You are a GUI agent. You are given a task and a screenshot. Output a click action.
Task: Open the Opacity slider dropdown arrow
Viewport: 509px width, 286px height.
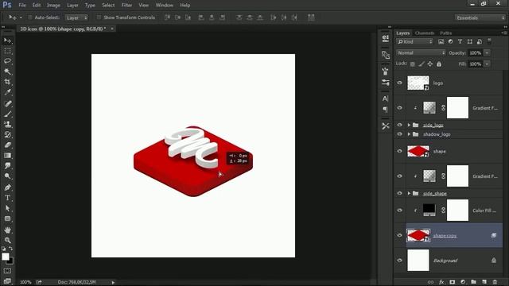[487, 53]
